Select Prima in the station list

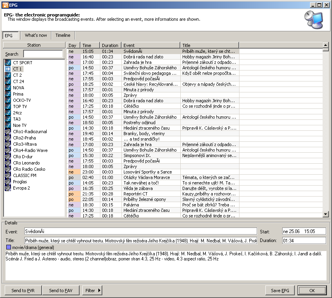point(18,94)
